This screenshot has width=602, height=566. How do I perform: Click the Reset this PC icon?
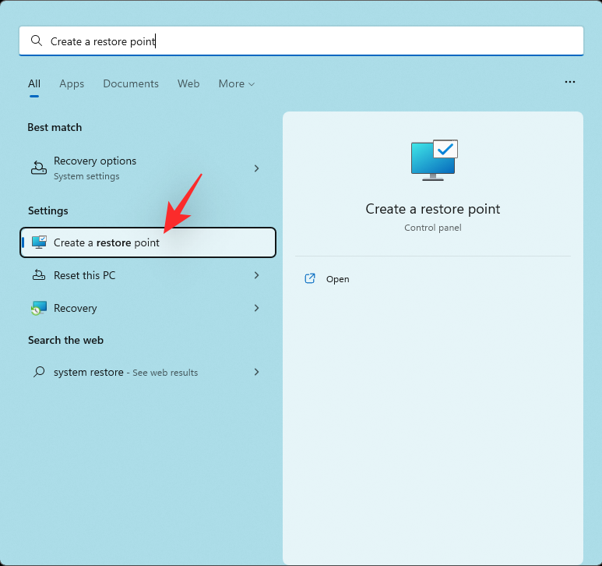pyautogui.click(x=38, y=275)
